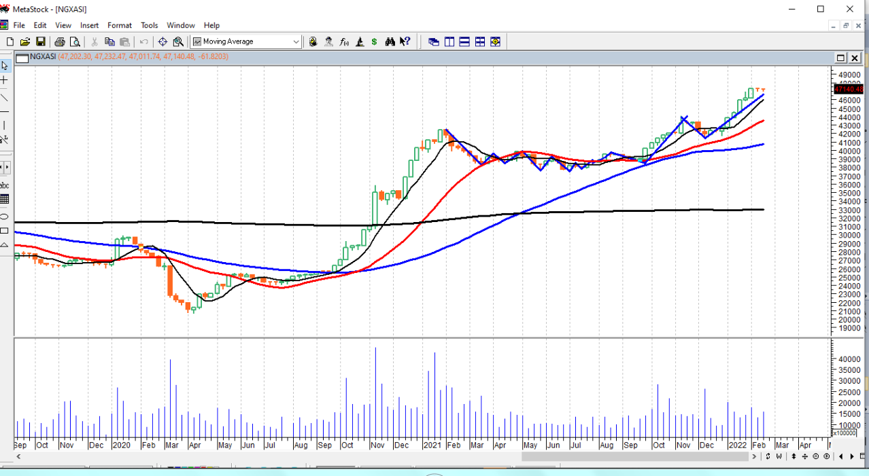Click the New document icon
Image resolution: width=869 pixels, height=476 pixels.
[x=10, y=41]
